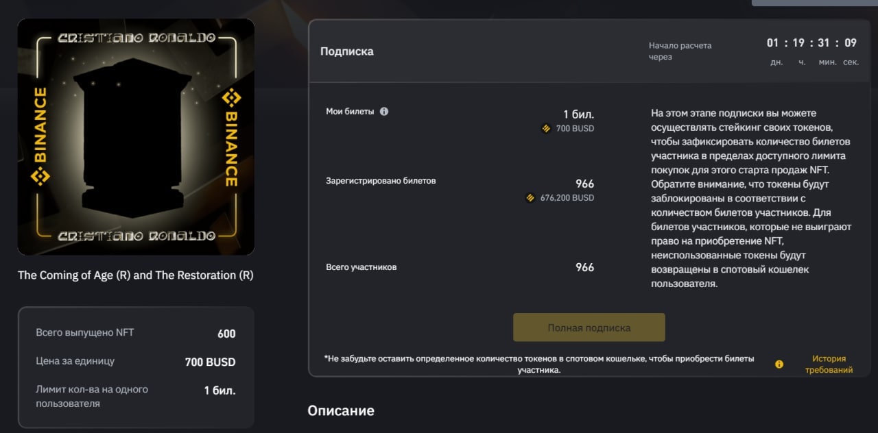The width and height of the screenshot is (878, 433).
Task: Click the Цена за единицу 700 BUSD value
Action: (210, 362)
